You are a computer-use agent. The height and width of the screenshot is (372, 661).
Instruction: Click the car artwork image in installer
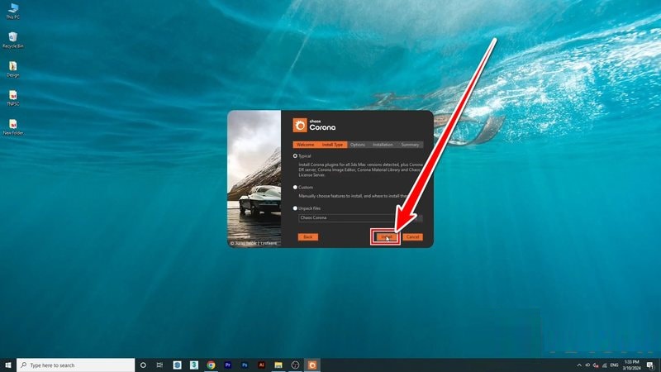tap(254, 179)
